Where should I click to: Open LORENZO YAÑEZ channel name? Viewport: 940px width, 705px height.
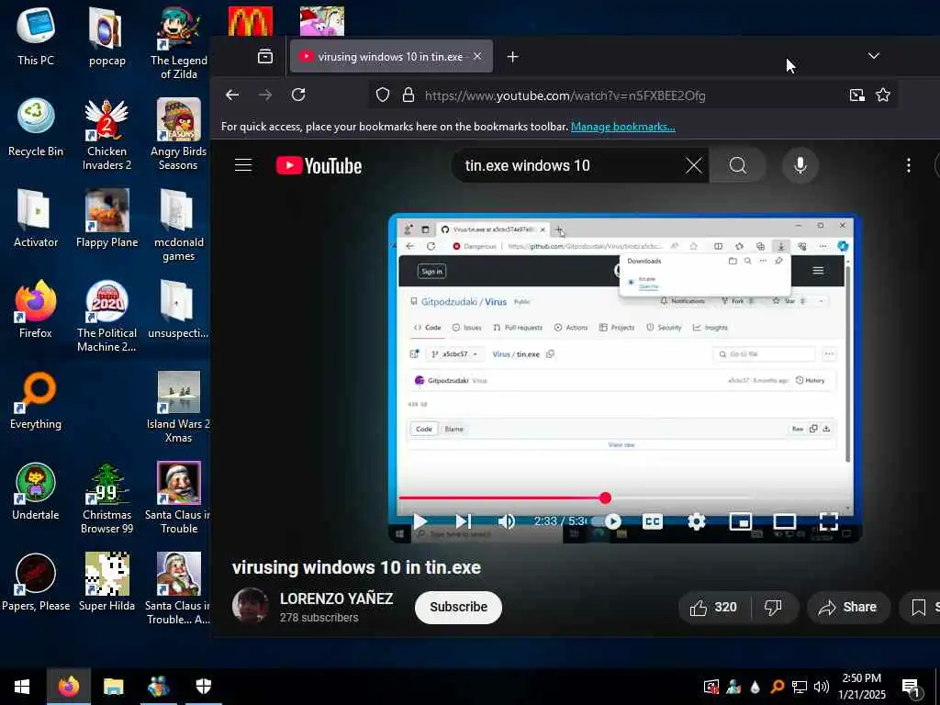click(x=336, y=599)
